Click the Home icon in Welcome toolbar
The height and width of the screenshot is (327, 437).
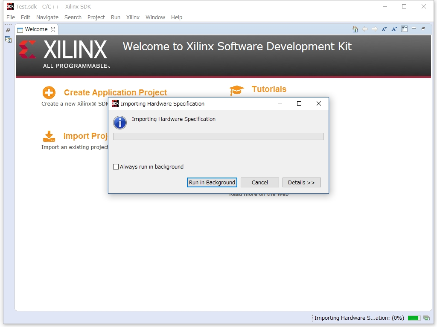point(355,29)
